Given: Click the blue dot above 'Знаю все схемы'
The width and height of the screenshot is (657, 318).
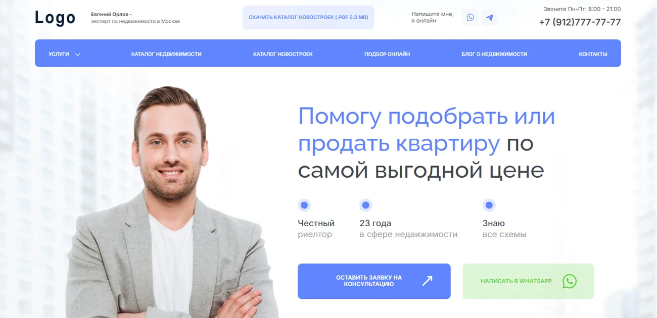Looking at the screenshot, I should click(489, 205).
